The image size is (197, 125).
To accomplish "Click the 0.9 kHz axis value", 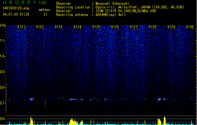I will click(x=3, y=72).
